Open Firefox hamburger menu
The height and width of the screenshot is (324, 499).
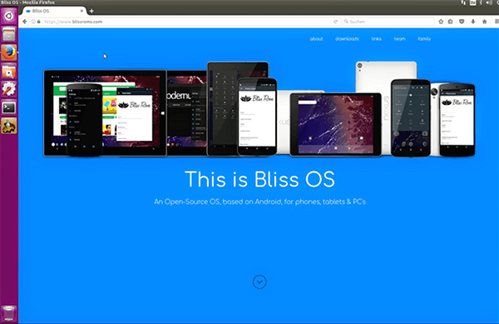click(x=497, y=22)
